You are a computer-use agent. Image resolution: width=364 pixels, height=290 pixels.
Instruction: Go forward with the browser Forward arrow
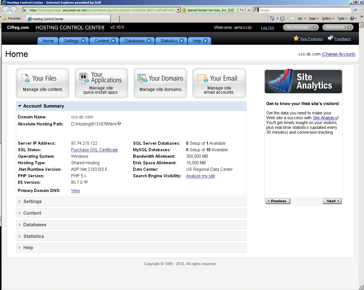(x=13, y=10)
